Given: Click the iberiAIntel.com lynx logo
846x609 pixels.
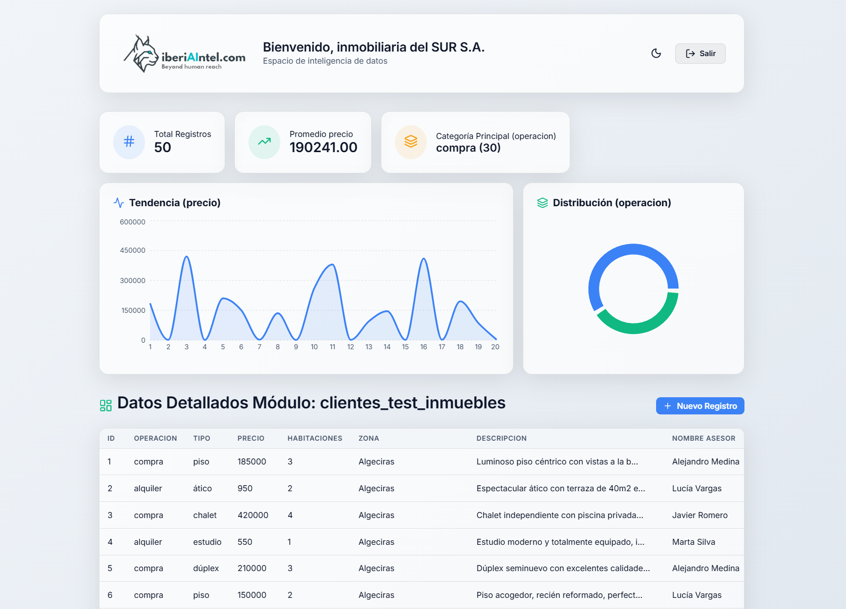Looking at the screenshot, I should [184, 54].
